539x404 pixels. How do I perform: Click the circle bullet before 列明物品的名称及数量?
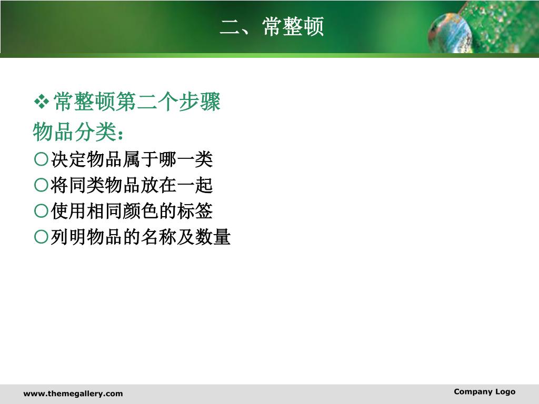pyautogui.click(x=41, y=237)
